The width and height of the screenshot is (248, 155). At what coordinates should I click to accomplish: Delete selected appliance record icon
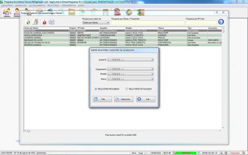43,22
